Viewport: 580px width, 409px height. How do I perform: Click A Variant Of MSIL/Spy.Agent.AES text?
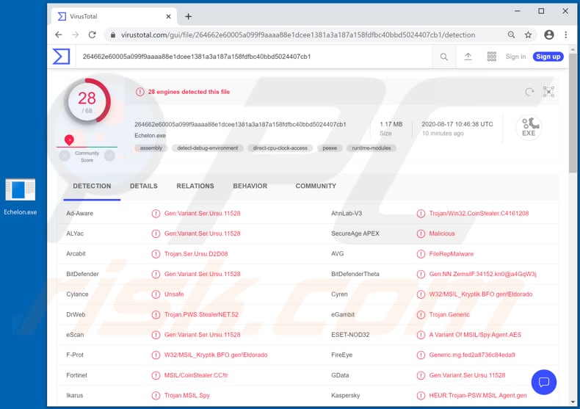pos(475,335)
